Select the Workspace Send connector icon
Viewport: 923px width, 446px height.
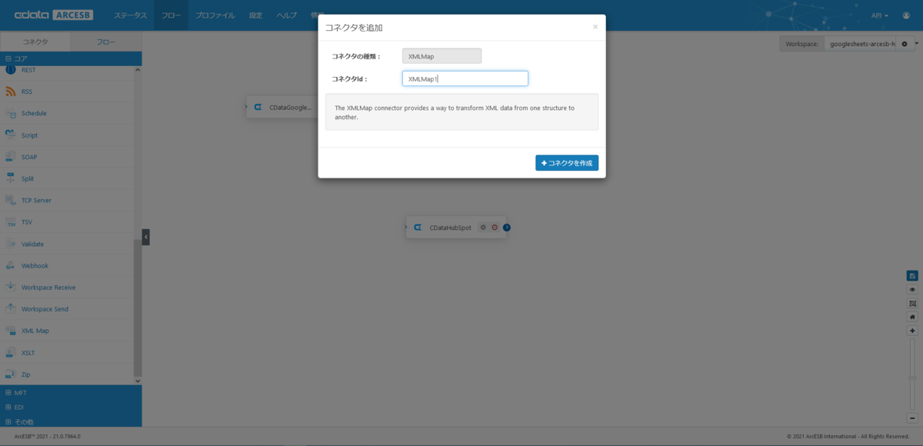tap(11, 309)
